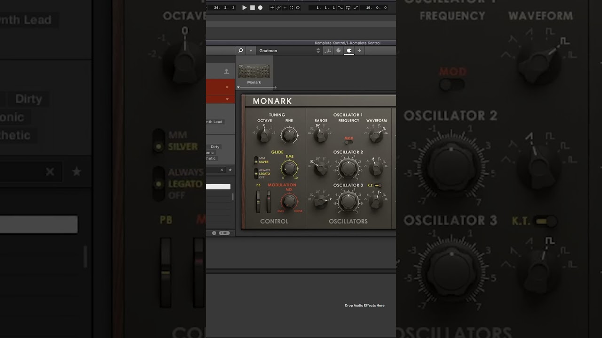Toggle the loop switch in transport

click(348, 8)
